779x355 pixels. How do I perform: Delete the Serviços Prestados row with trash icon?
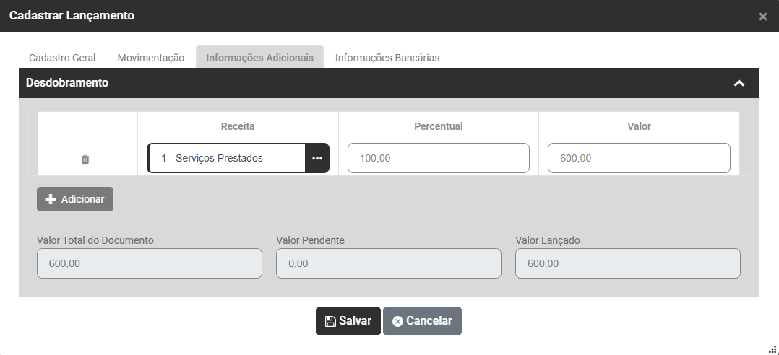[85, 159]
